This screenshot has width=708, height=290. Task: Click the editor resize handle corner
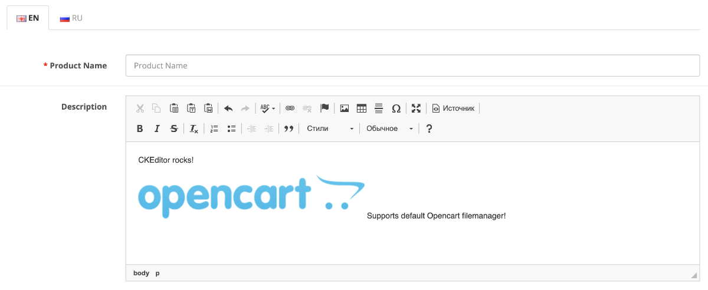pyautogui.click(x=694, y=275)
